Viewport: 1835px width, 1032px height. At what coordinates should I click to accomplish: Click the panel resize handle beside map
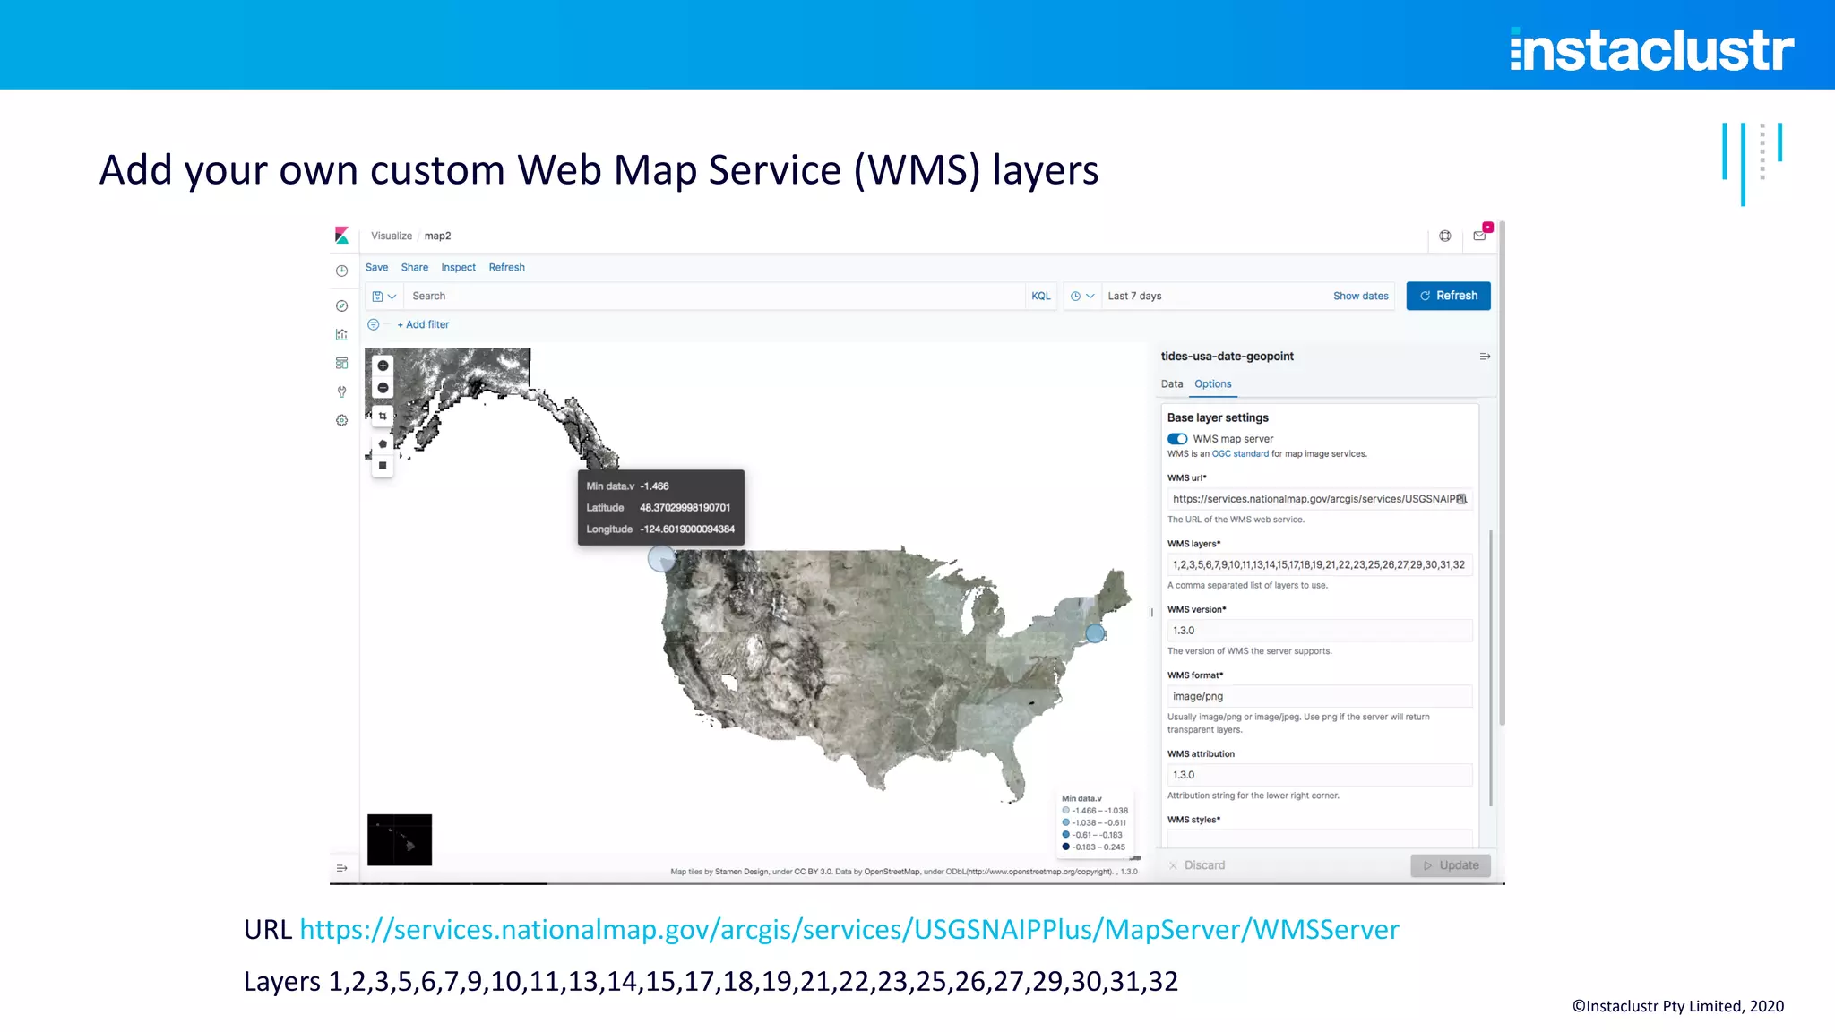[x=1151, y=613]
